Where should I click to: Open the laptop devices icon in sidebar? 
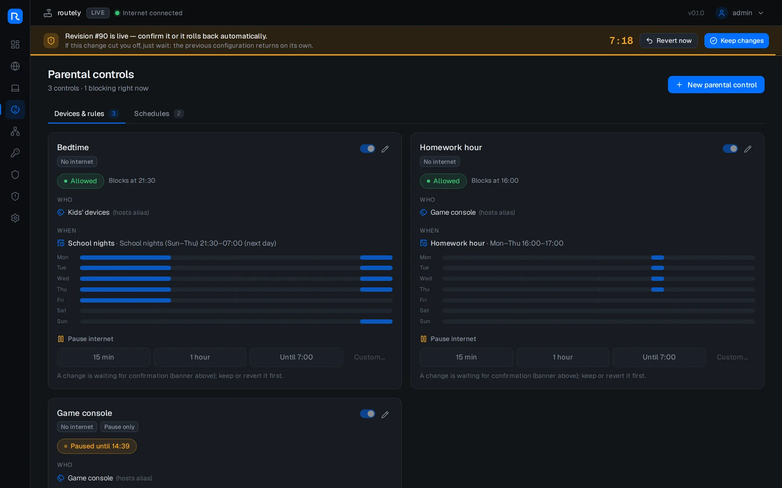coord(15,88)
